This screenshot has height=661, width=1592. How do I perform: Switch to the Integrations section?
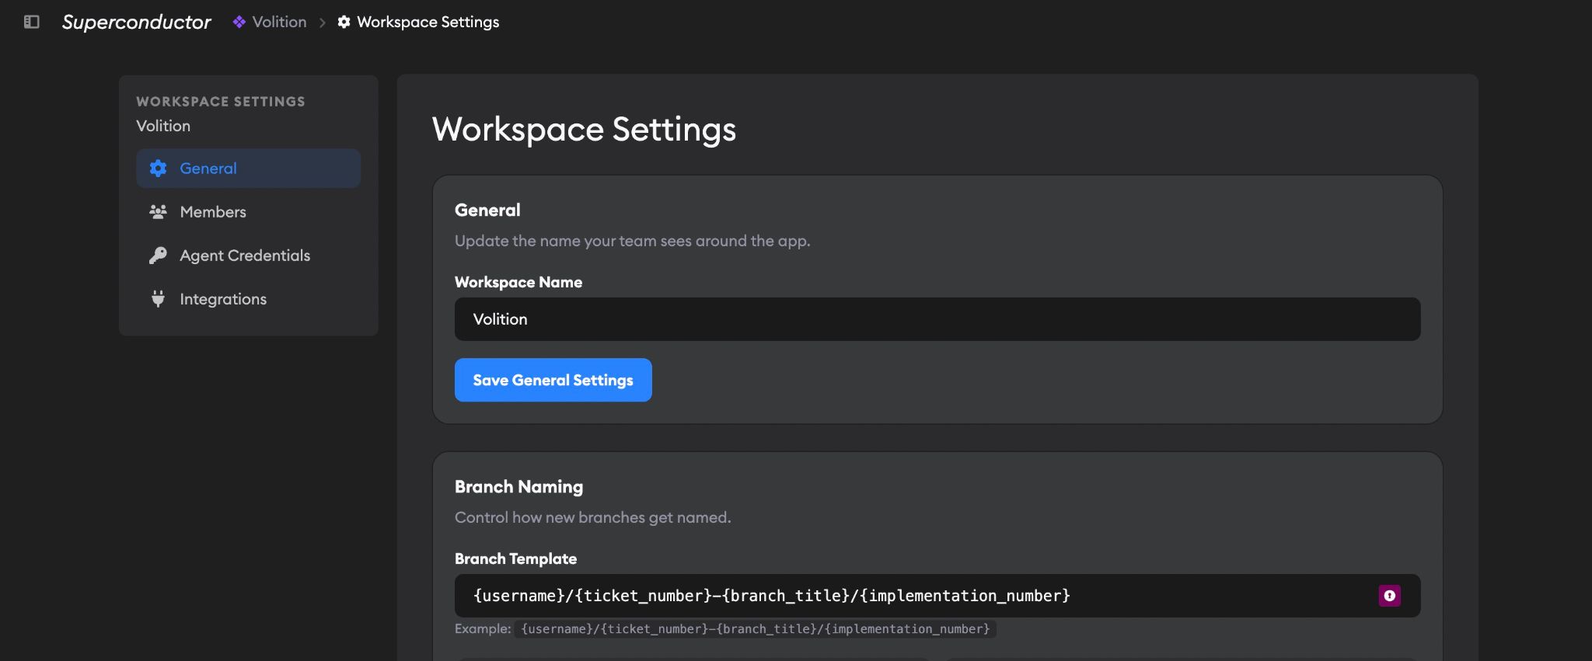coord(248,299)
